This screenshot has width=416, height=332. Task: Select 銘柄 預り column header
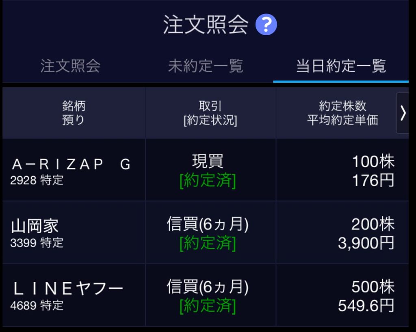74,113
